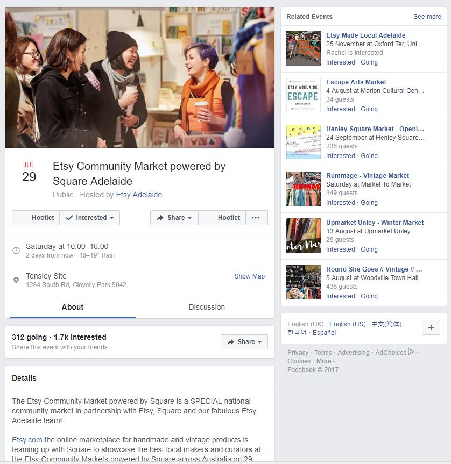The width and height of the screenshot is (451, 464).
Task: Expand the Share dropdown beside 312 going
Action: tap(244, 342)
